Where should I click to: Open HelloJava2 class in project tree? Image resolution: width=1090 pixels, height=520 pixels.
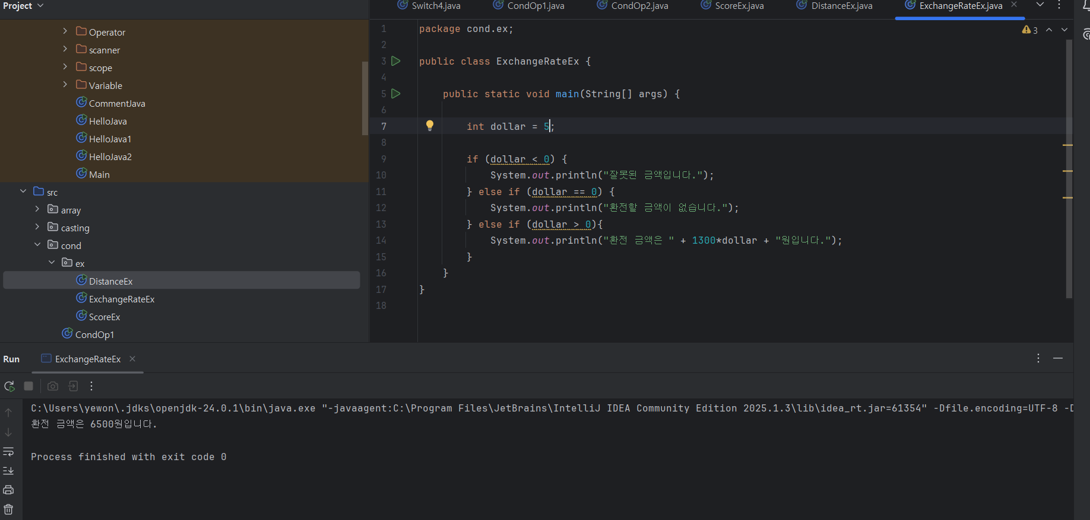click(x=104, y=156)
